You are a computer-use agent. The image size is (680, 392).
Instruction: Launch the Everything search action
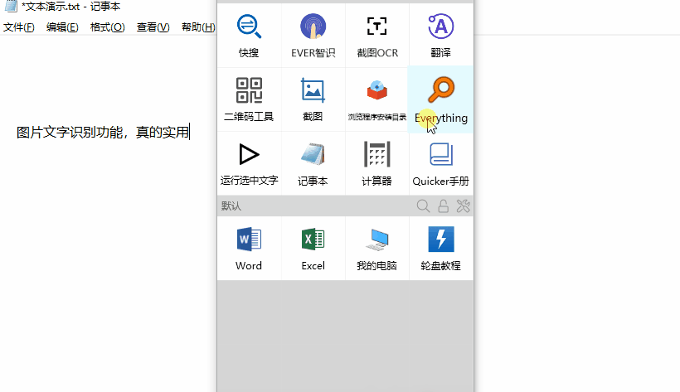(x=440, y=99)
